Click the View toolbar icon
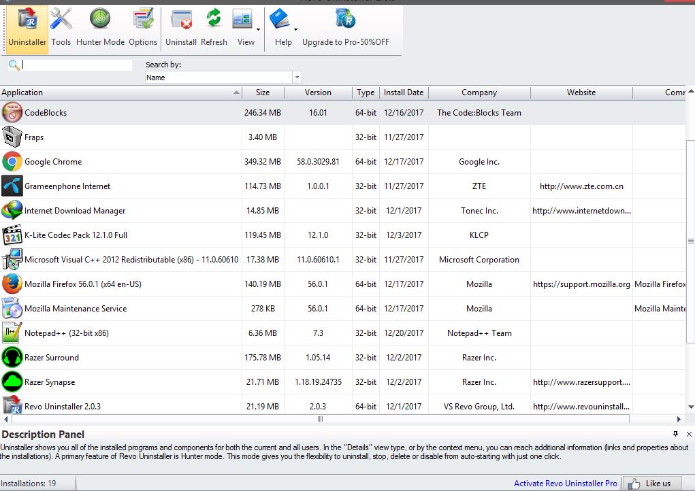Viewport: 695px width, 491px height. [242, 20]
